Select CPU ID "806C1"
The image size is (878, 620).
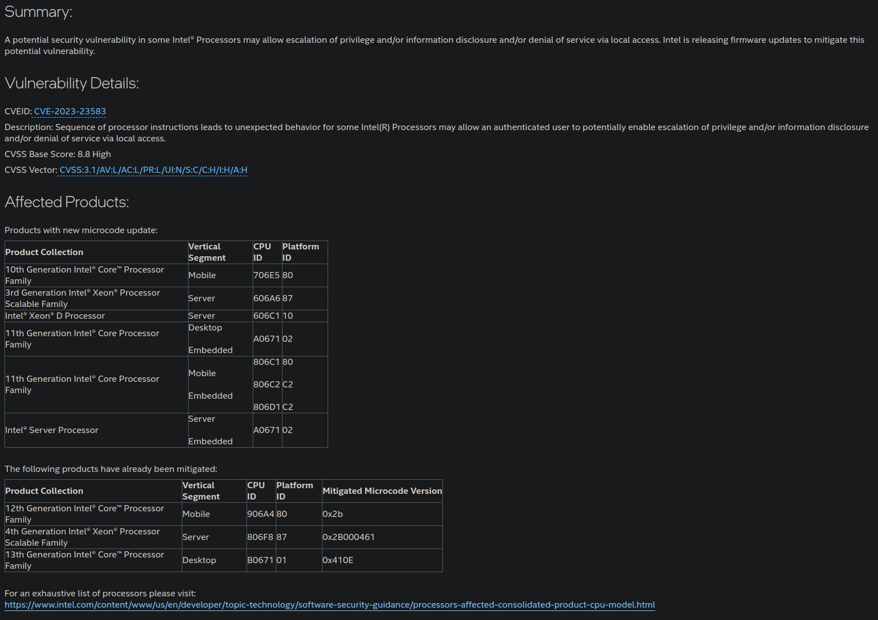pos(267,362)
